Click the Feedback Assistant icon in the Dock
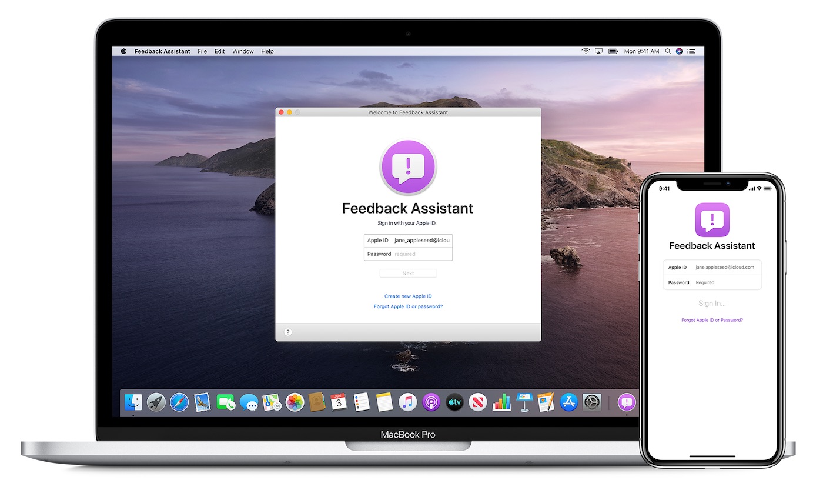 tap(627, 402)
